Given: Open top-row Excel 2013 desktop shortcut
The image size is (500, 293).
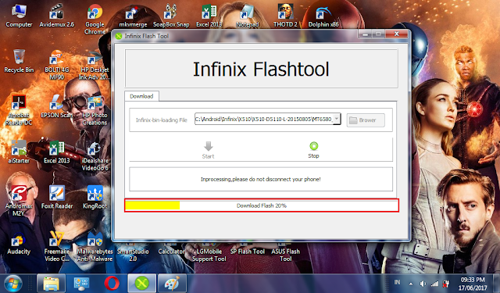Looking at the screenshot, I should (x=209, y=16).
